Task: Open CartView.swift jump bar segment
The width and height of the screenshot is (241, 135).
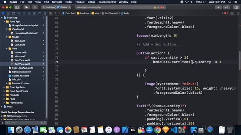Action: (110, 13)
